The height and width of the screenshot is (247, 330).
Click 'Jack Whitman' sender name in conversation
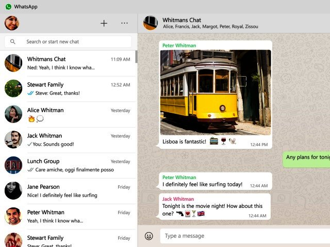pyautogui.click(x=178, y=199)
